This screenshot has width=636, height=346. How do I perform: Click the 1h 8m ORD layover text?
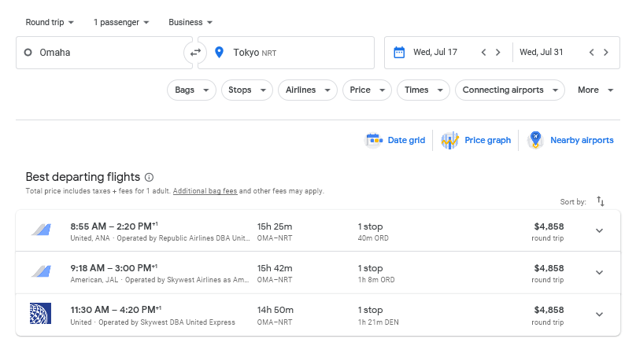click(376, 280)
